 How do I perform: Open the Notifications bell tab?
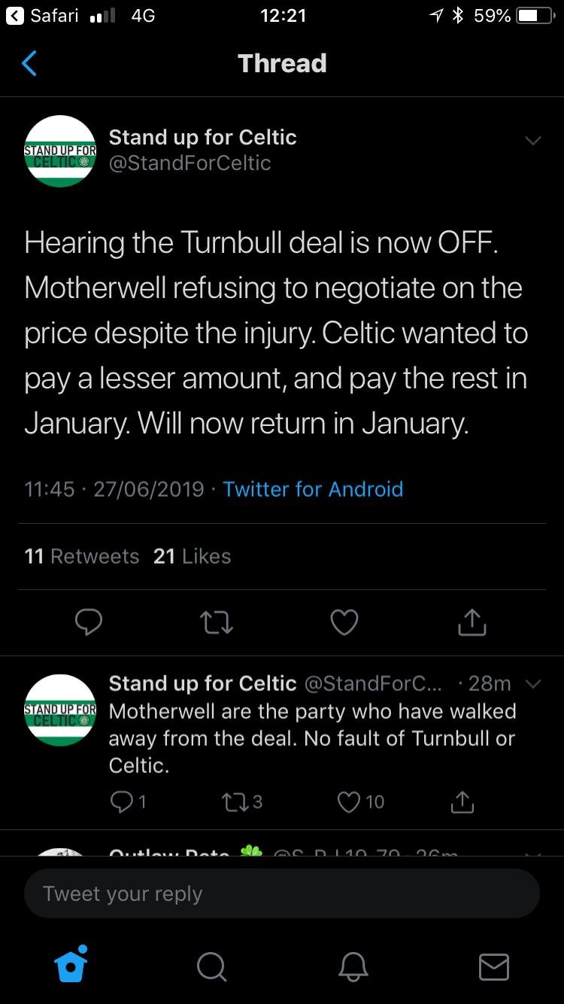coord(353,966)
